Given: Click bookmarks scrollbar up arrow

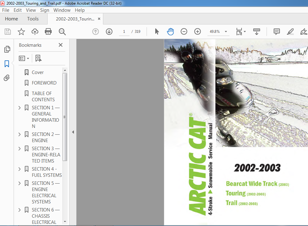Looking at the screenshot, I should pyautogui.click(x=65, y=70).
